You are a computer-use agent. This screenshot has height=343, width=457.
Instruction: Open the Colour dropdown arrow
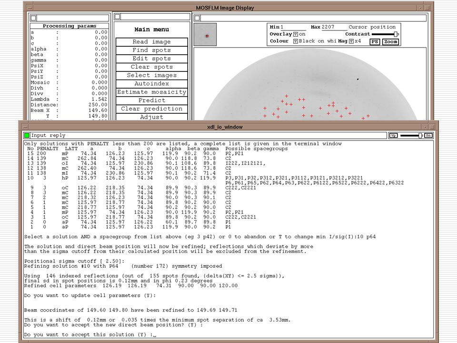click(x=296, y=41)
